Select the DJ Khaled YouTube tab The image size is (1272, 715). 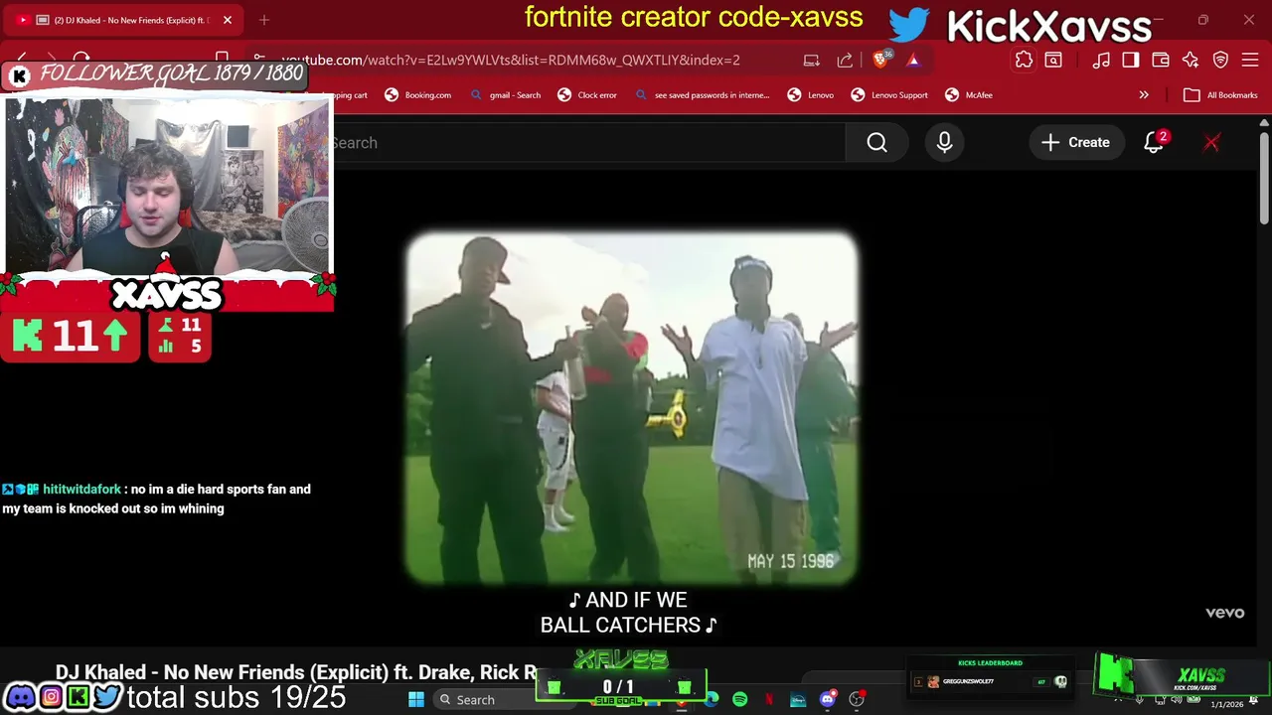point(124,20)
